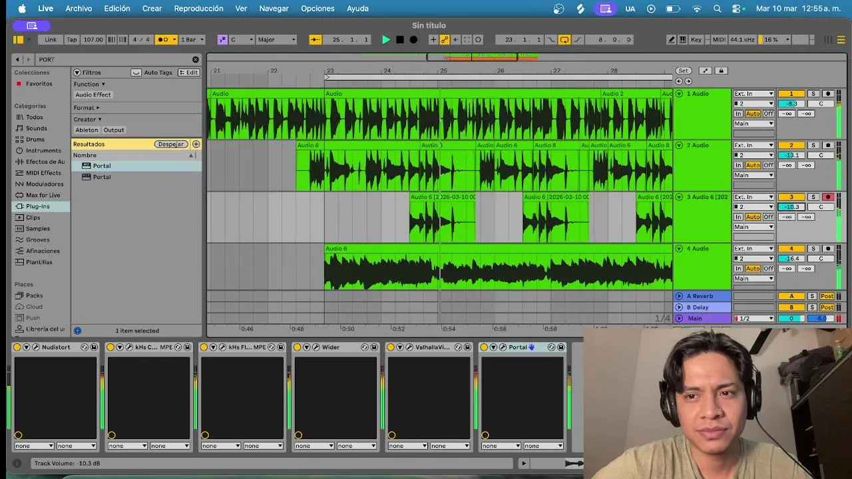Click the Link button
Screen dimensions: 852x479
[51, 40]
